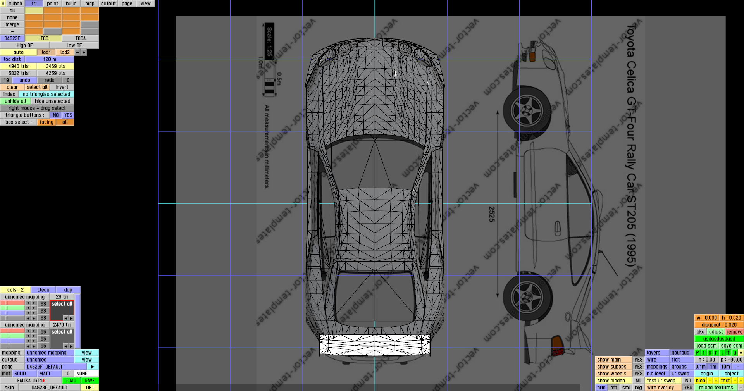This screenshot has width=744, height=391.
Task: Decrease blob size with its minus button
Action: 710,381
